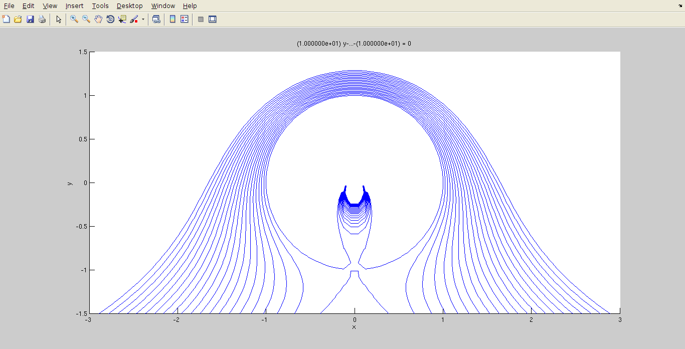This screenshot has height=349, width=685.
Task: Toggle the Edit Plot arrow pointer
Action: [x=59, y=20]
